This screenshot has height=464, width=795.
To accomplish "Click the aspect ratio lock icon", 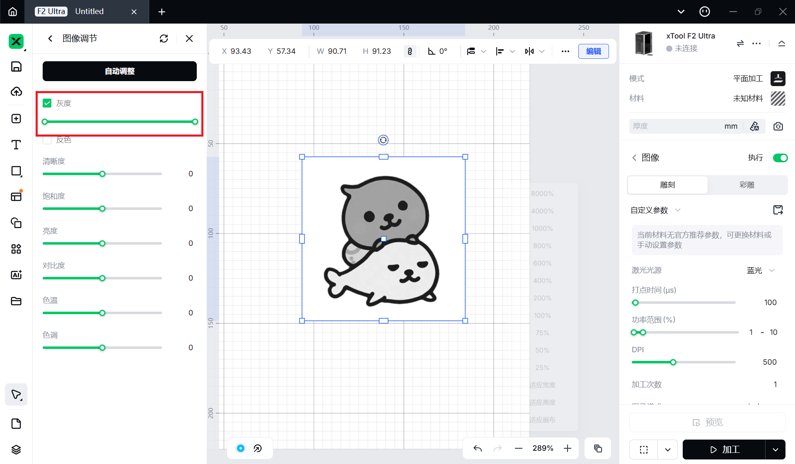I will click(409, 51).
